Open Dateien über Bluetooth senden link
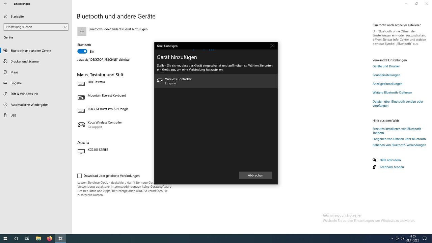Screen dimensions: 432x243 pos(398,103)
